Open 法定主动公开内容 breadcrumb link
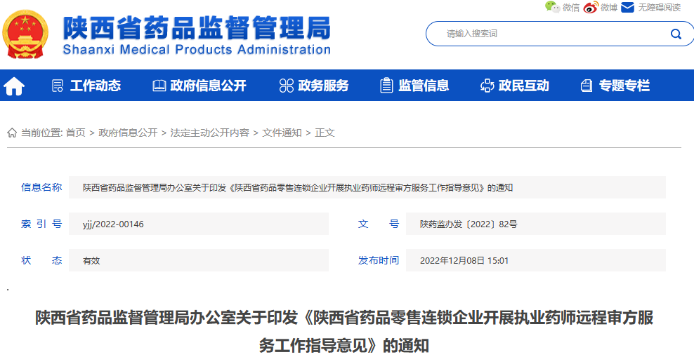The image size is (694, 357). [x=209, y=133]
